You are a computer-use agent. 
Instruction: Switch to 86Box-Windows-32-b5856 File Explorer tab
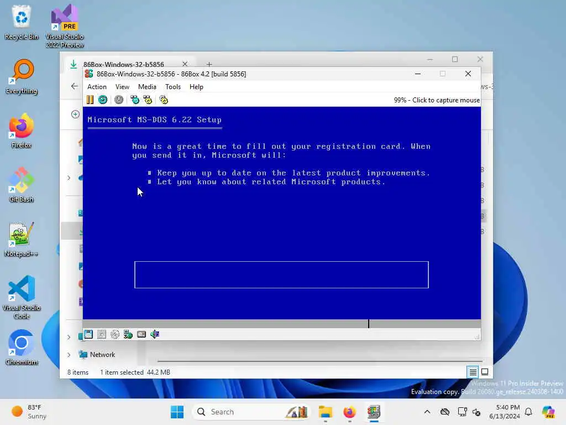tap(123, 64)
